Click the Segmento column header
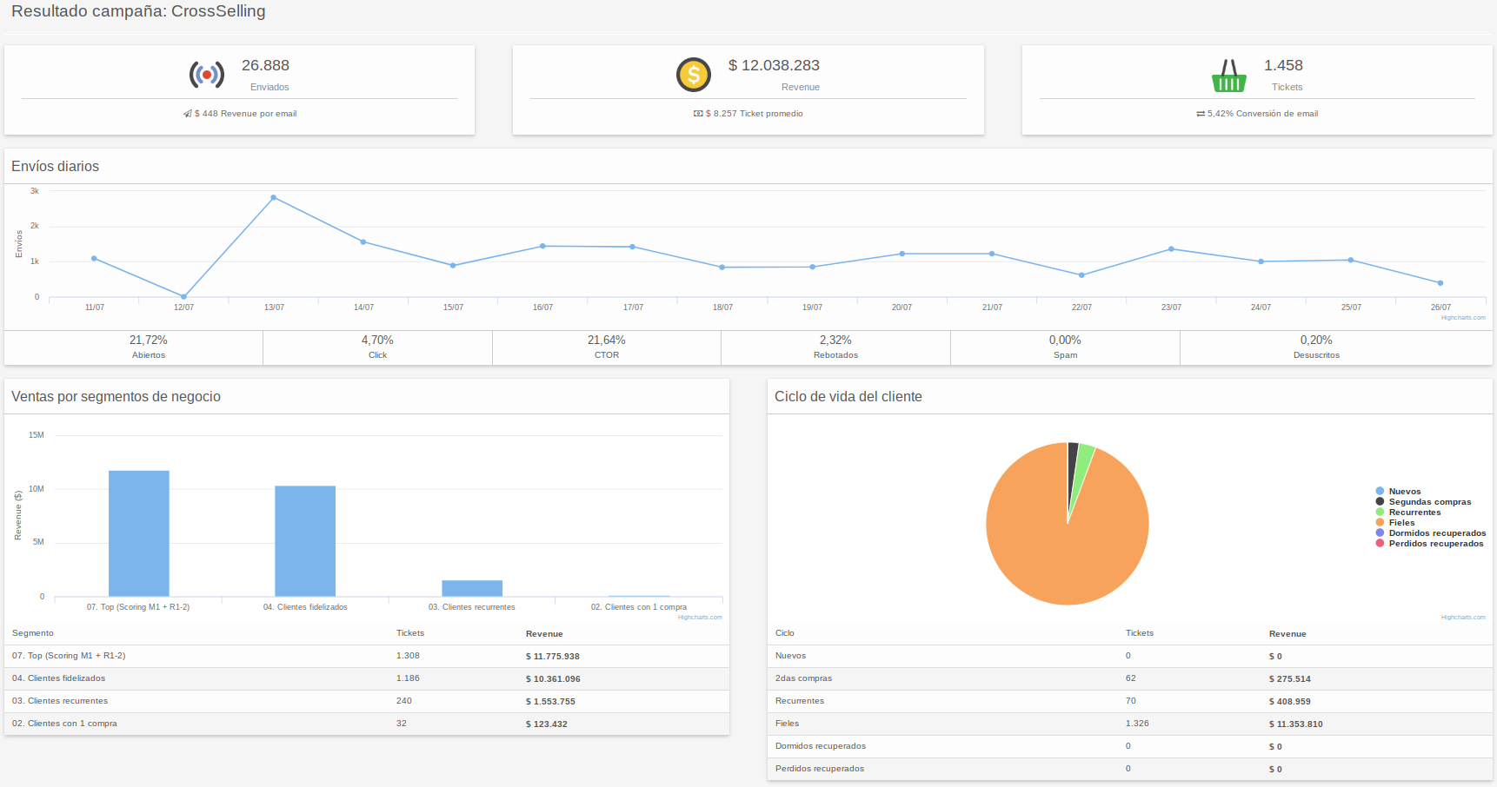Image resolution: width=1497 pixels, height=787 pixels. 33,633
